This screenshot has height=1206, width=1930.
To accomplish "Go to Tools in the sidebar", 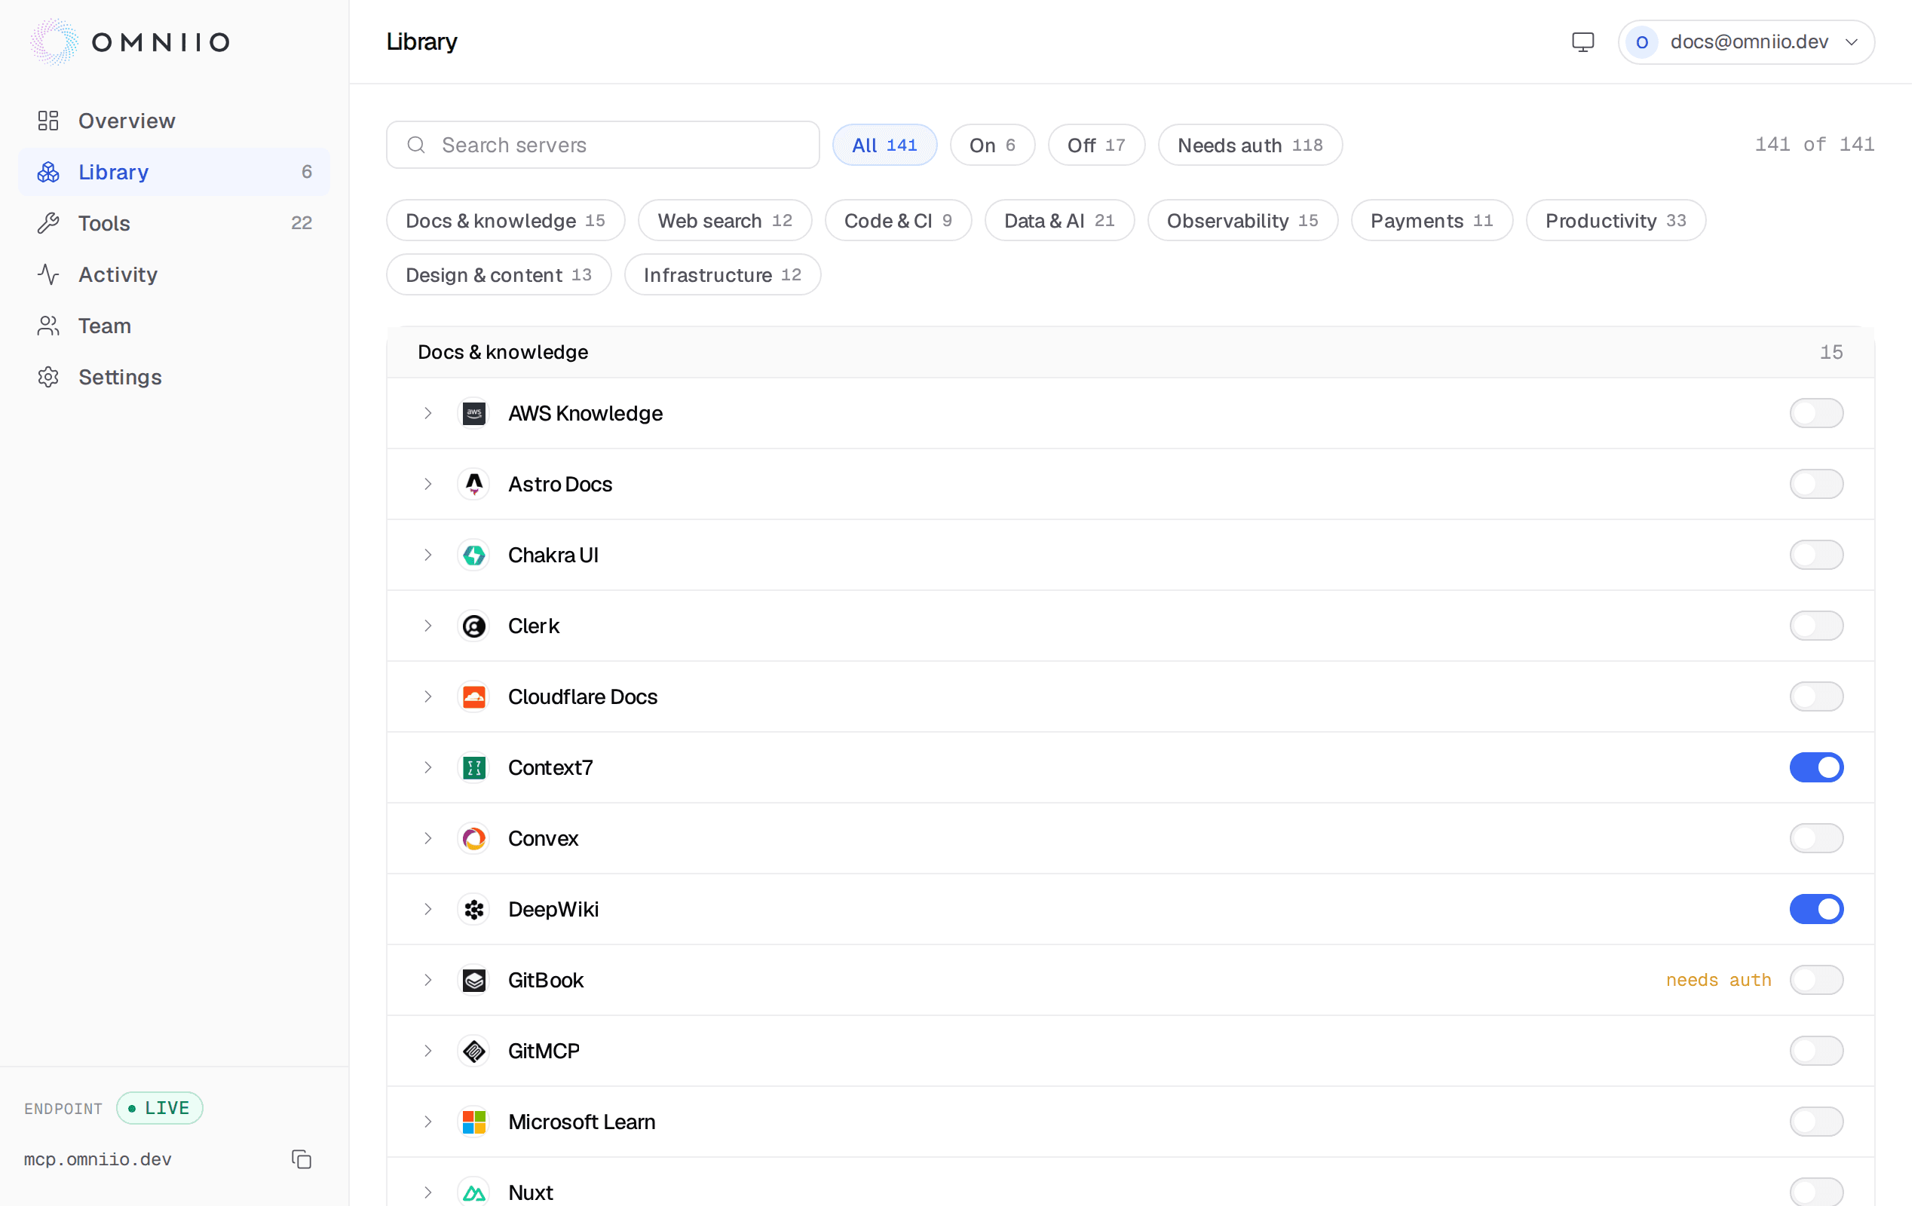I will [174, 222].
